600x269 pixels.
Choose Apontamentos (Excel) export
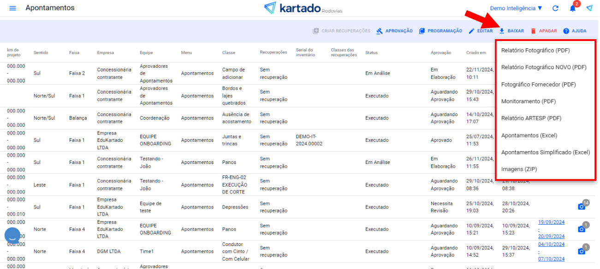(x=529, y=135)
